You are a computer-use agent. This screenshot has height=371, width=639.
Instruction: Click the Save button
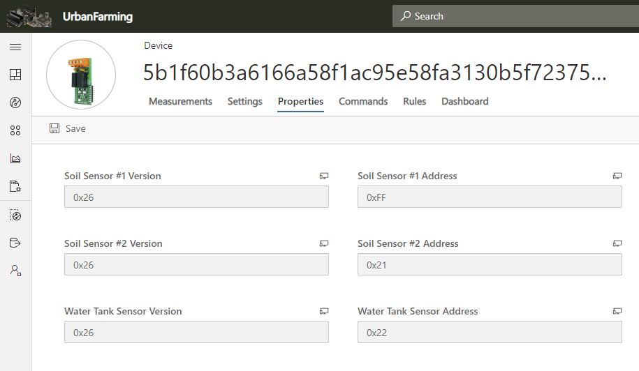[68, 129]
